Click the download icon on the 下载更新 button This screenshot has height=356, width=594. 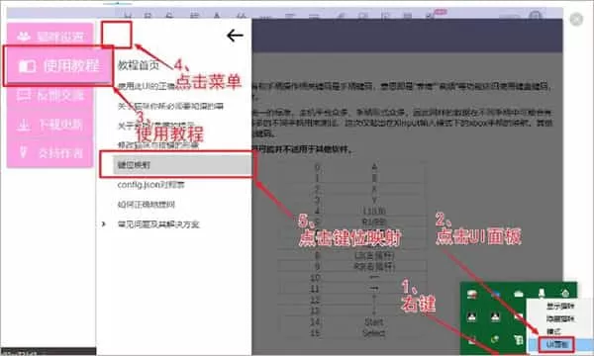[23, 124]
